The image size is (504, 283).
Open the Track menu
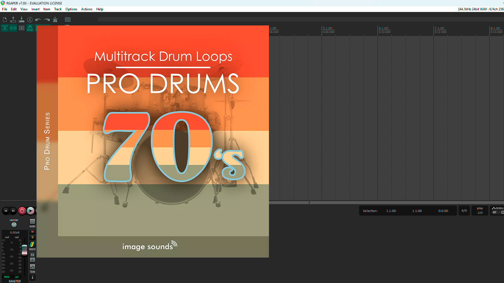[58, 9]
